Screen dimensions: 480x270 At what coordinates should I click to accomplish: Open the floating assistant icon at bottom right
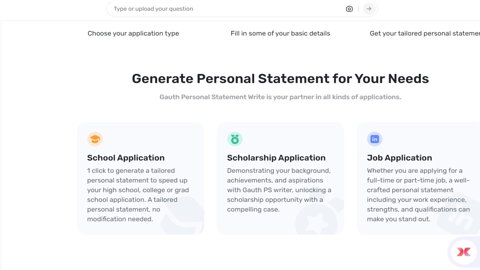coord(463,252)
